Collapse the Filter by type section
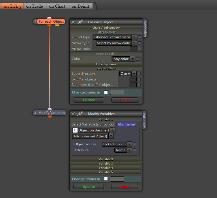The image size is (217, 198). point(106,32)
